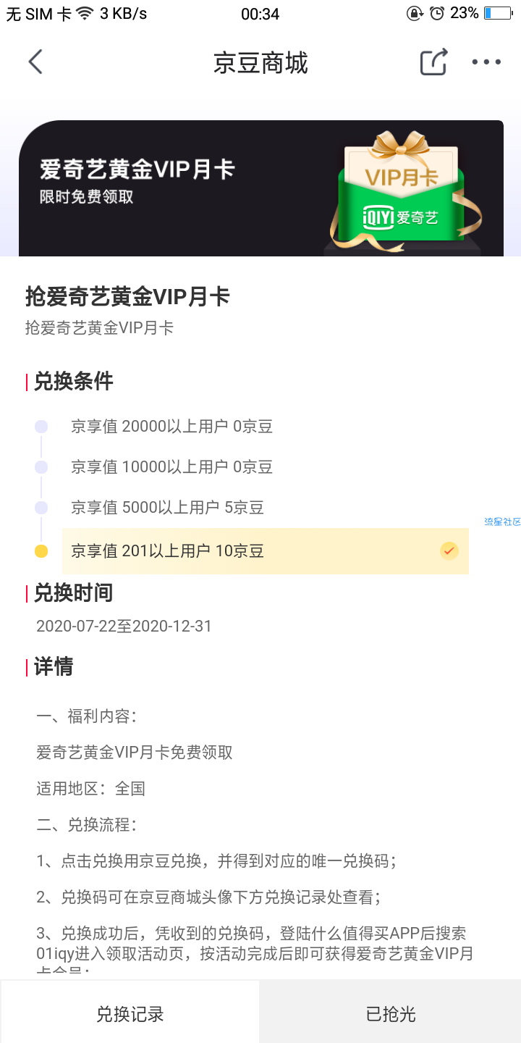Tap the 兑换条件 section heading
521x1043 pixels.
coord(73,381)
